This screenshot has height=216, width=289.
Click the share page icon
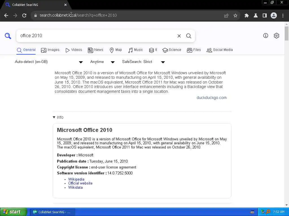(226, 16)
